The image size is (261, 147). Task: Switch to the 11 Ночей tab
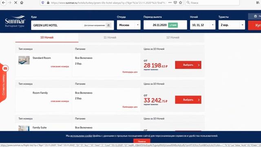pyautogui.click(x=110, y=38)
